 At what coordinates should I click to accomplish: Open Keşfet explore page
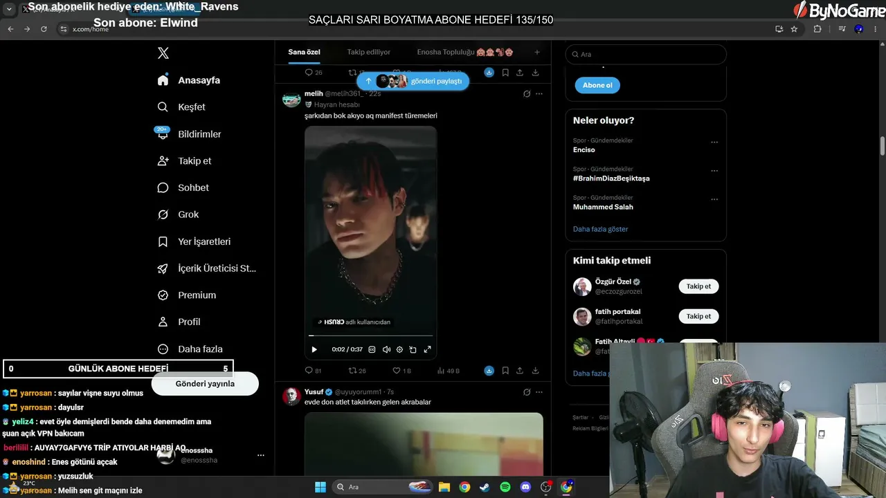181,107
